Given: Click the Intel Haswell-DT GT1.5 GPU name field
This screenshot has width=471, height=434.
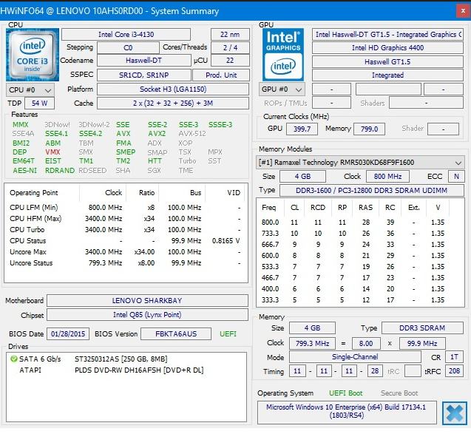Looking at the screenshot, I should [x=387, y=35].
